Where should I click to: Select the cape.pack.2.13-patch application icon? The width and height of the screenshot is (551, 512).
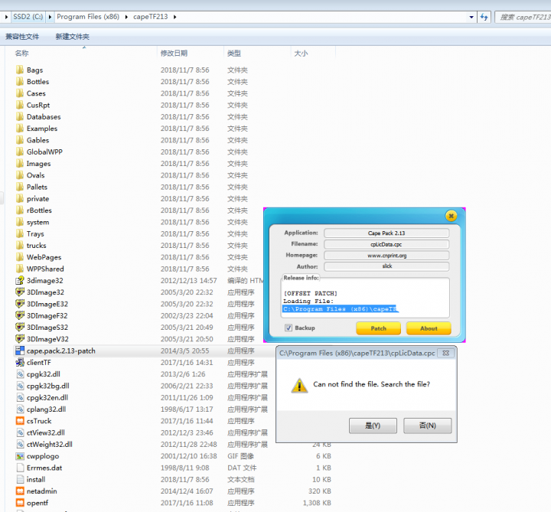tap(20, 351)
